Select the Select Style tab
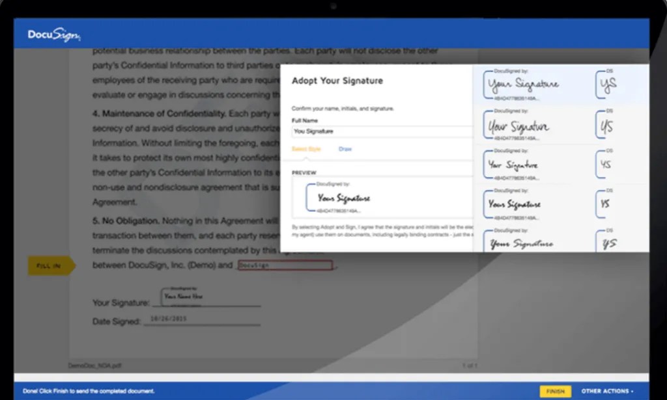This screenshot has width=667, height=400. click(305, 149)
